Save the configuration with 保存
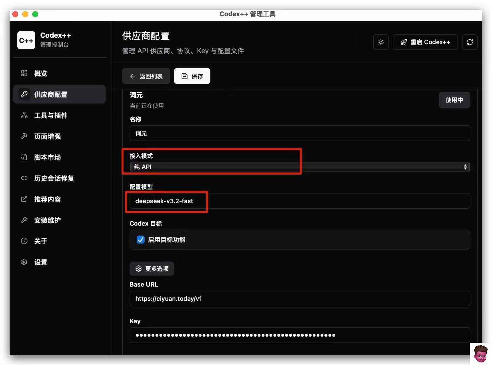This screenshot has width=492, height=365. click(192, 76)
